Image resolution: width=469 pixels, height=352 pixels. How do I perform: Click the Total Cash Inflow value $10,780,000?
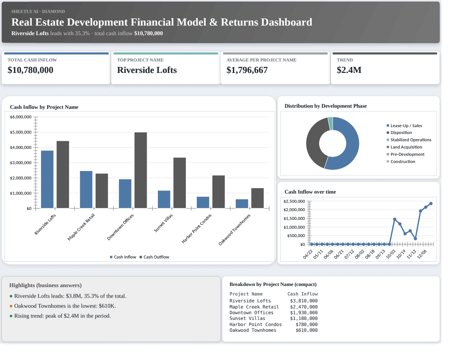pos(31,70)
